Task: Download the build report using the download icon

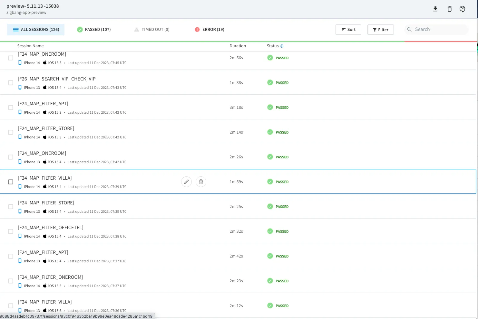Action: 435,9
